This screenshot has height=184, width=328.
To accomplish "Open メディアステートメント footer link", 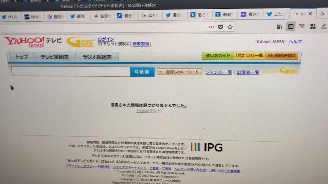I will [x=130, y=167].
